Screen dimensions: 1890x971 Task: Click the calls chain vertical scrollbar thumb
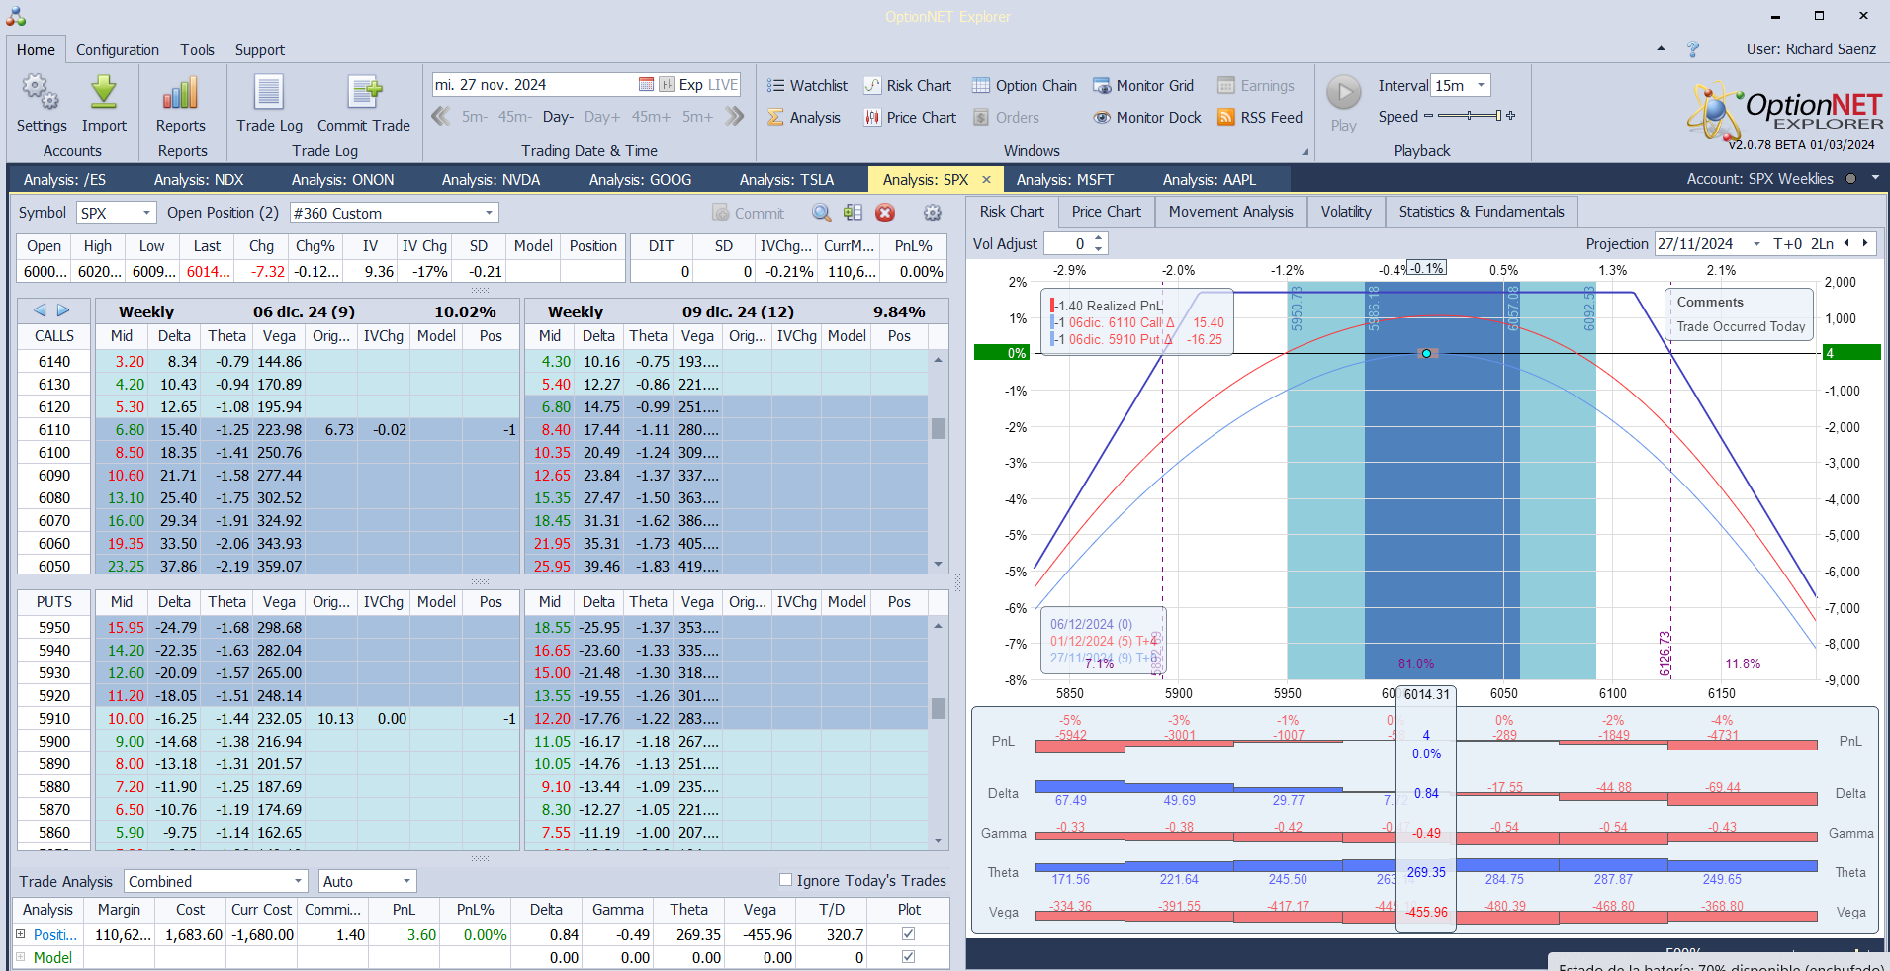coord(938,428)
